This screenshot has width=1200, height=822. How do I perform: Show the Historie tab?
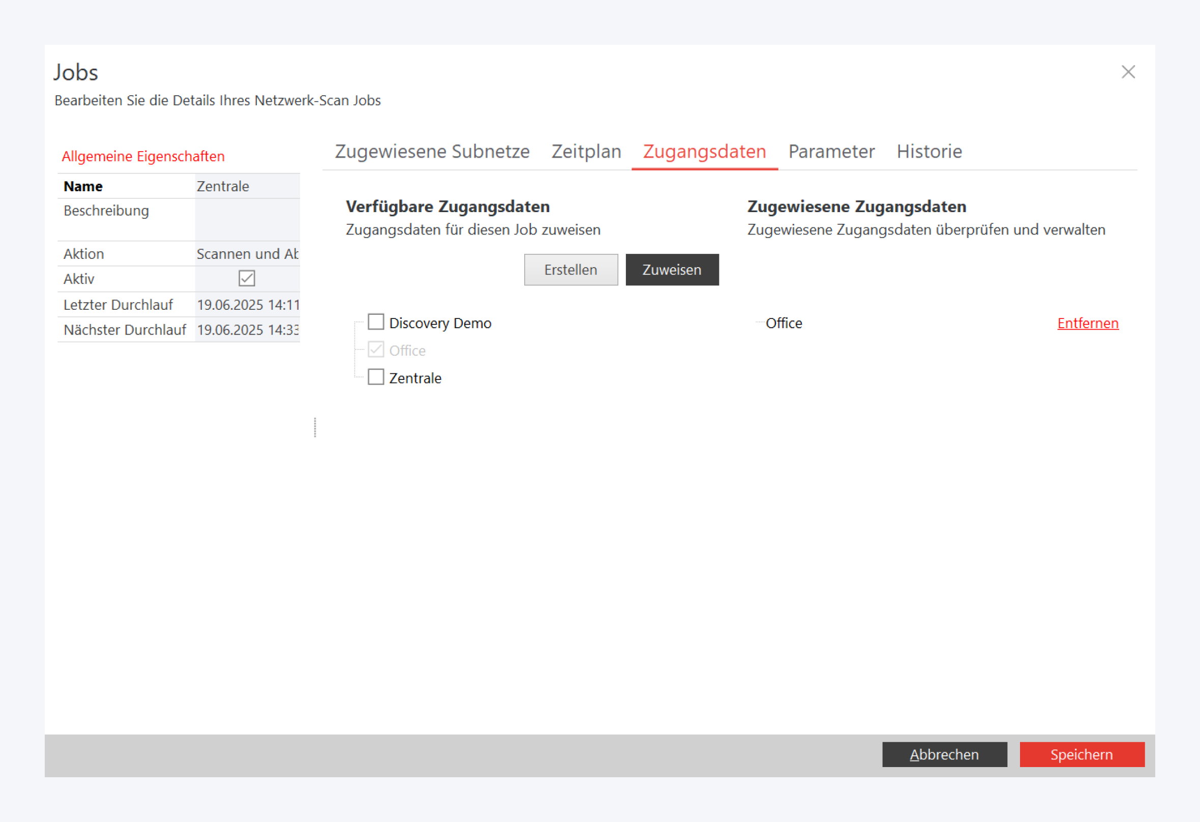point(929,152)
